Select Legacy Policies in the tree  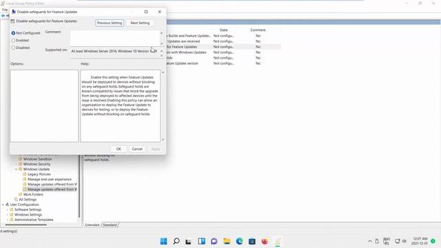39,174
